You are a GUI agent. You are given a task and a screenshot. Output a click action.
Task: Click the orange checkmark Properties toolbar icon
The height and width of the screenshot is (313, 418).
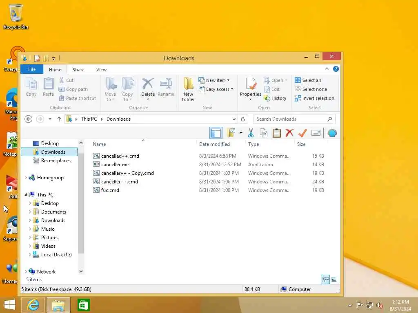[x=302, y=133]
